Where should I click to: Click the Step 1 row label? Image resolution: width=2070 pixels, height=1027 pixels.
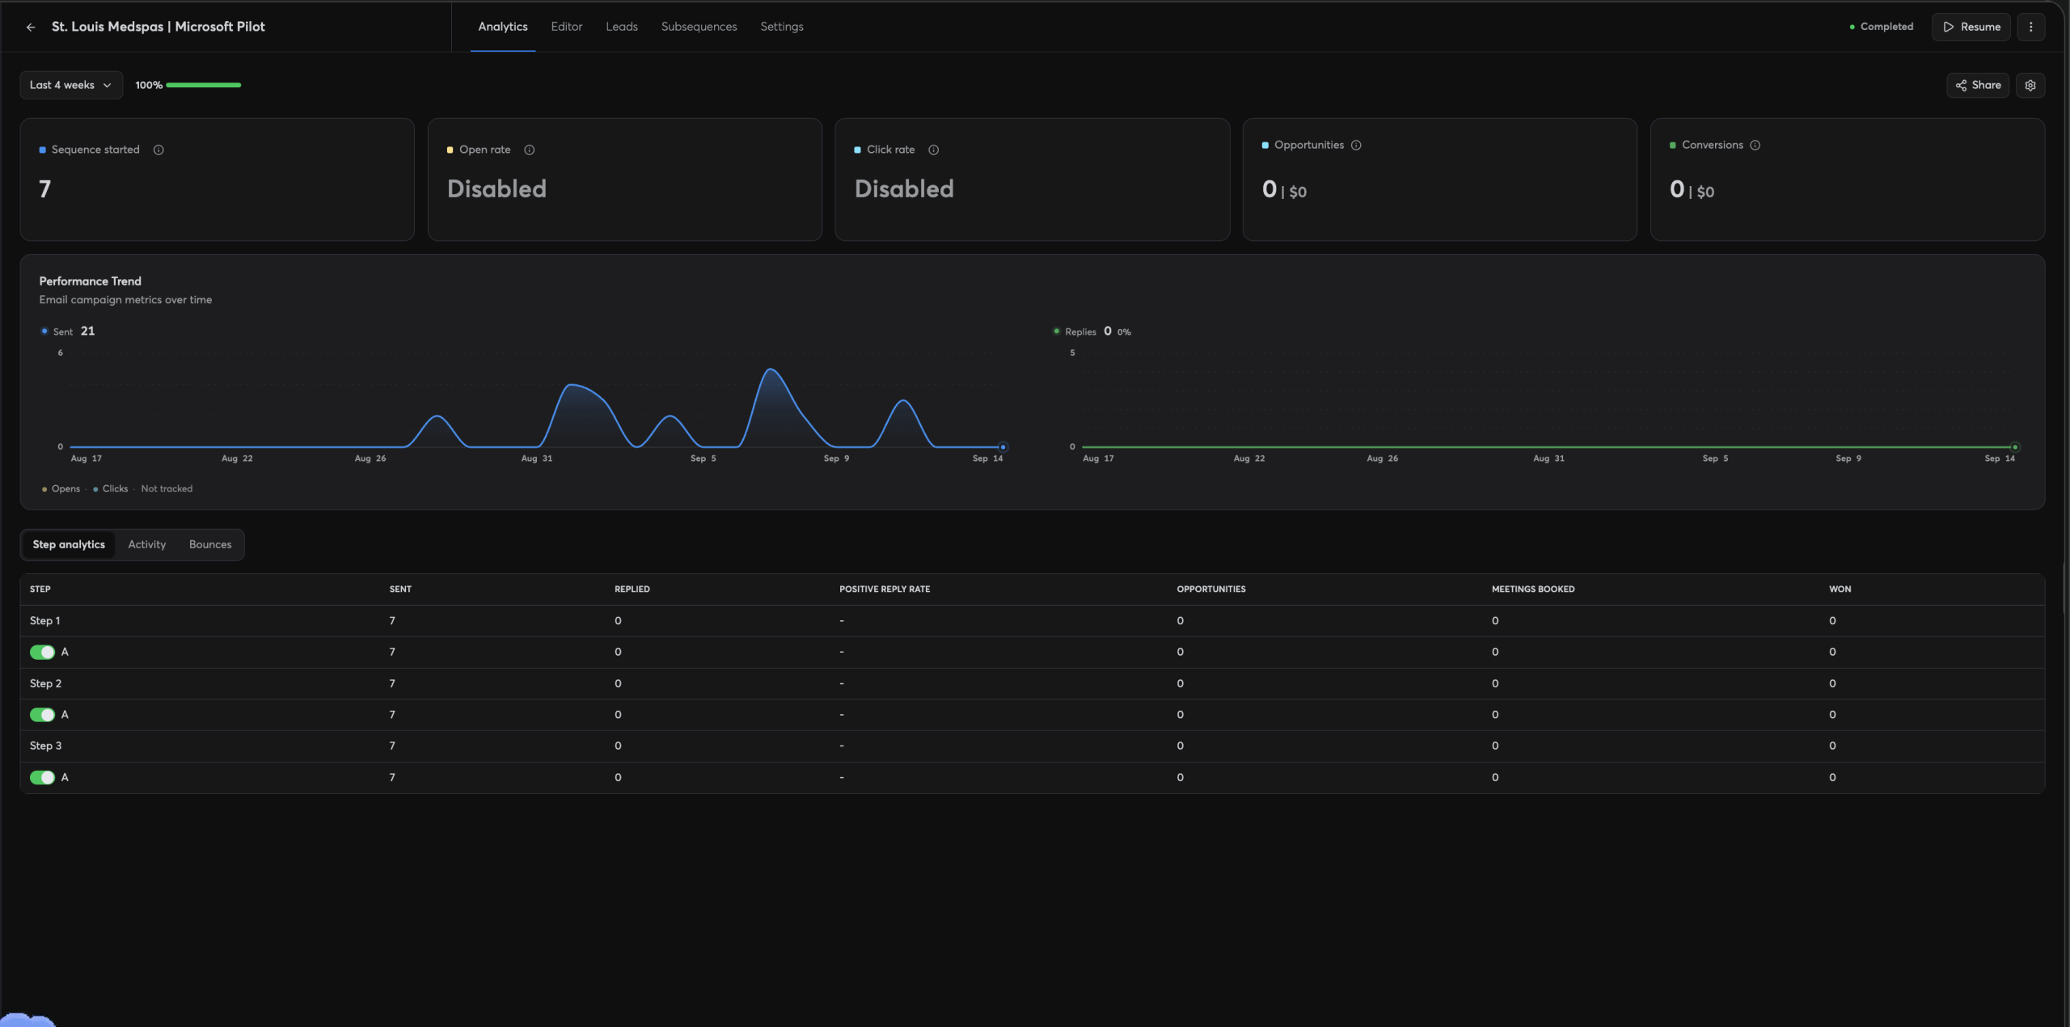click(45, 621)
